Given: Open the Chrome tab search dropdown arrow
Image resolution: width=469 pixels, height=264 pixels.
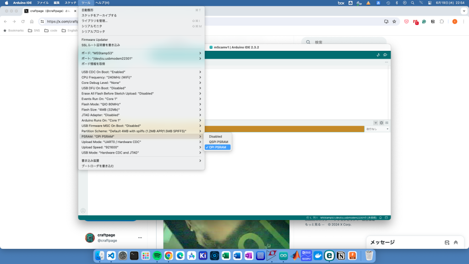Looking at the screenshot, I should (464, 11).
